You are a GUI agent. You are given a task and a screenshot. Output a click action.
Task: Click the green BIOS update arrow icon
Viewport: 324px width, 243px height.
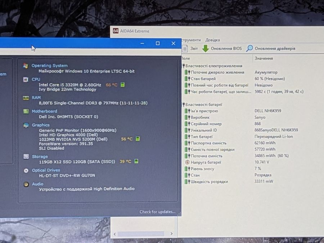pos(205,48)
